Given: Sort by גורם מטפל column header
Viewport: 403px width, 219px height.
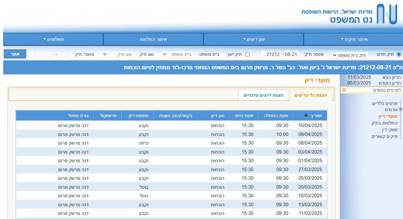Looking at the screenshot, I should [78, 116].
